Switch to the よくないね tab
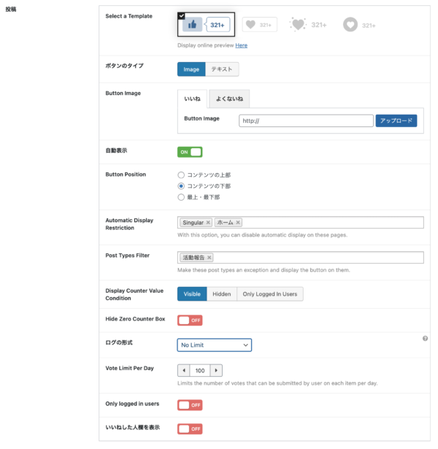The image size is (438, 449). coord(229,99)
